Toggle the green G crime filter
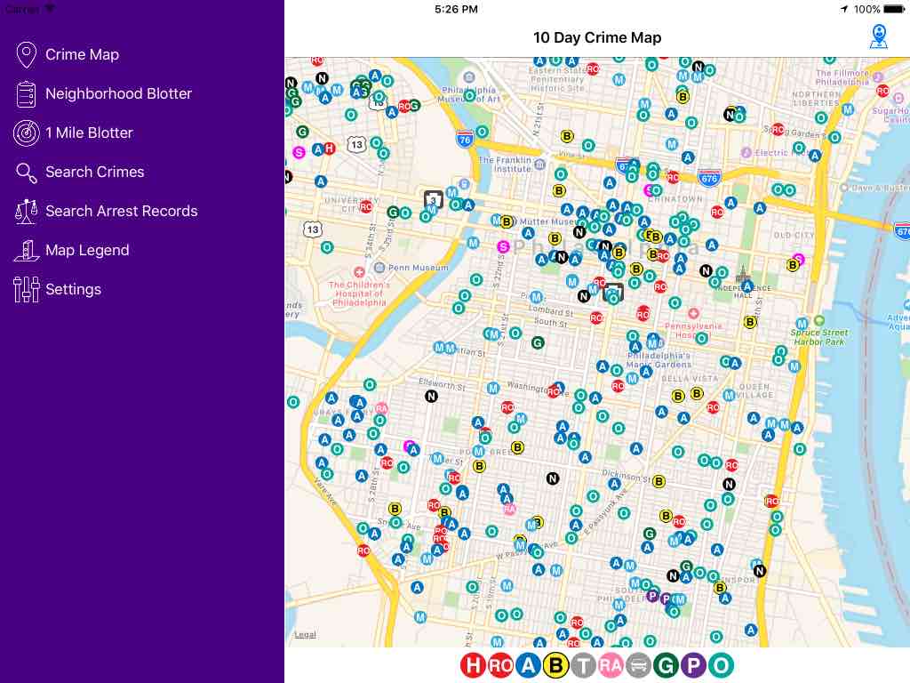This screenshot has height=683, width=910. pyautogui.click(x=666, y=665)
